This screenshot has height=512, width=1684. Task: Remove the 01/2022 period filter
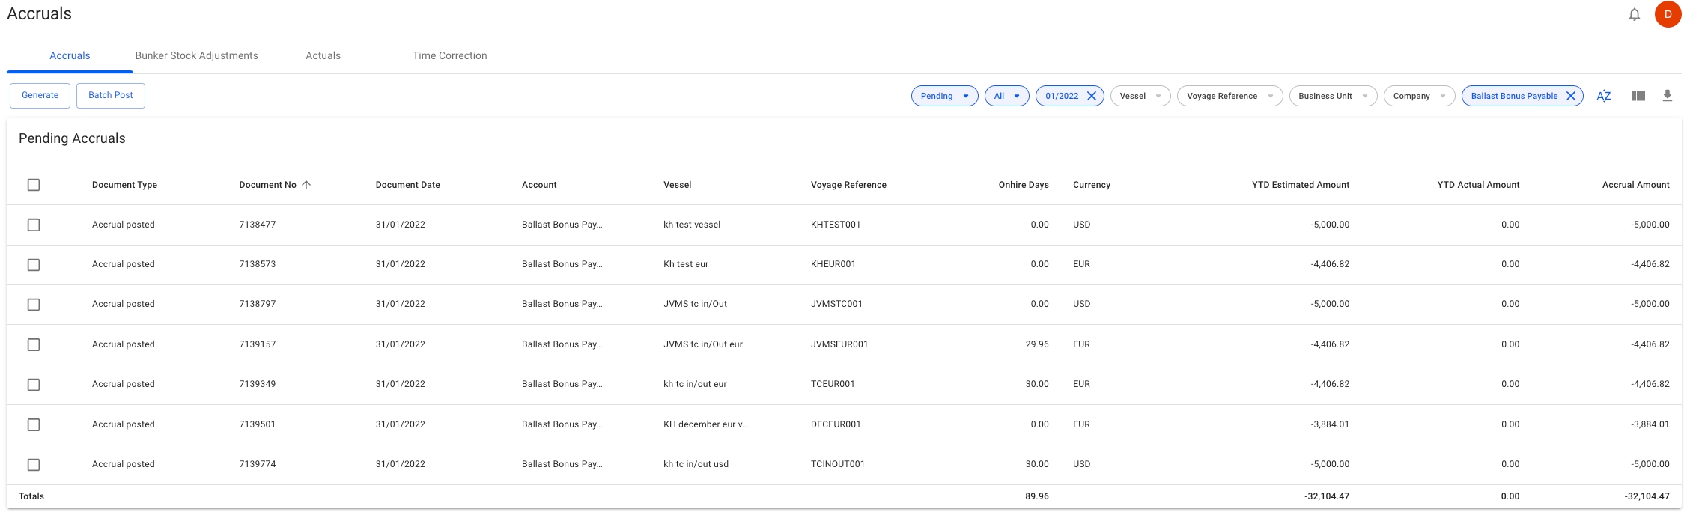tap(1092, 96)
